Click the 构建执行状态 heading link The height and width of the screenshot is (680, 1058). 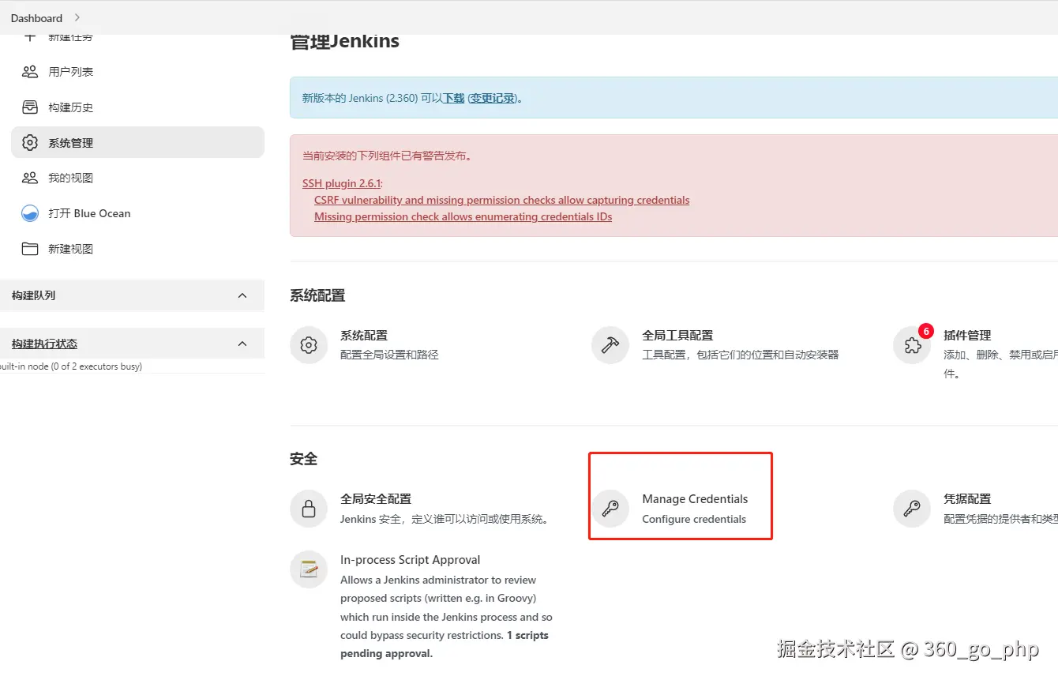44,344
